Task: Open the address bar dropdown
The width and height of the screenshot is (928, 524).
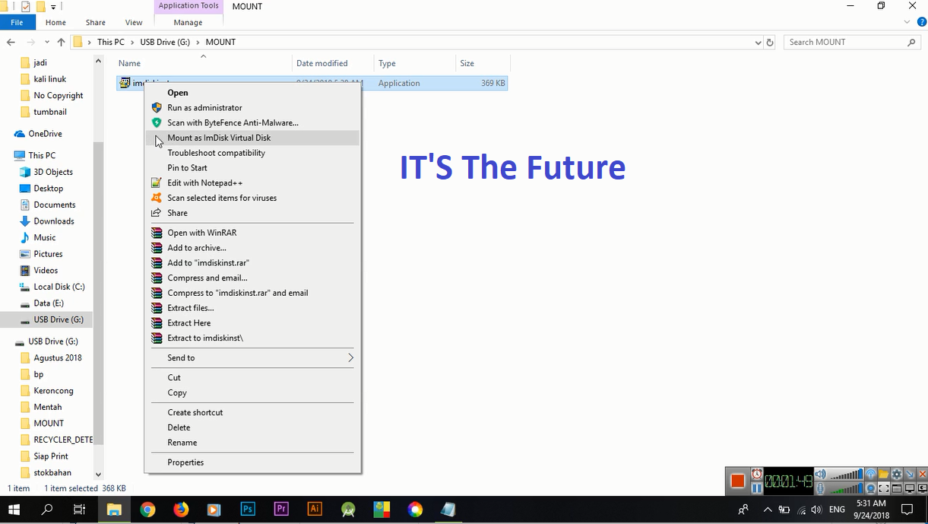Action: click(757, 42)
